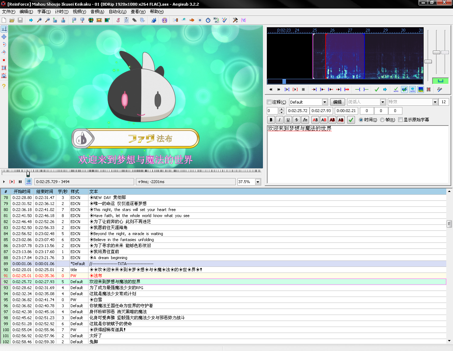This screenshot has width=453, height=351.
Task: Click the start time field 0:02:25.72
Action: tap(298, 111)
